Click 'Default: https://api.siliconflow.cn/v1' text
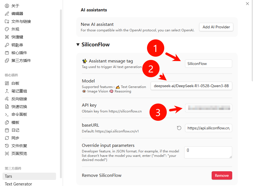253x186 pixels. [110, 131]
